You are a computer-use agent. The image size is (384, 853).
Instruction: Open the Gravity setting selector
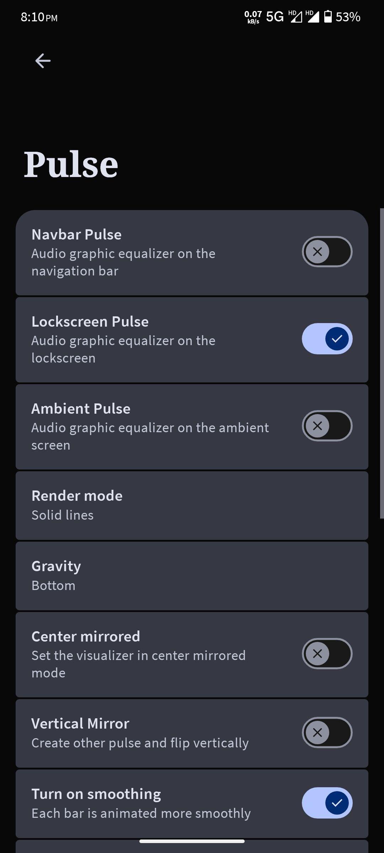(192, 576)
